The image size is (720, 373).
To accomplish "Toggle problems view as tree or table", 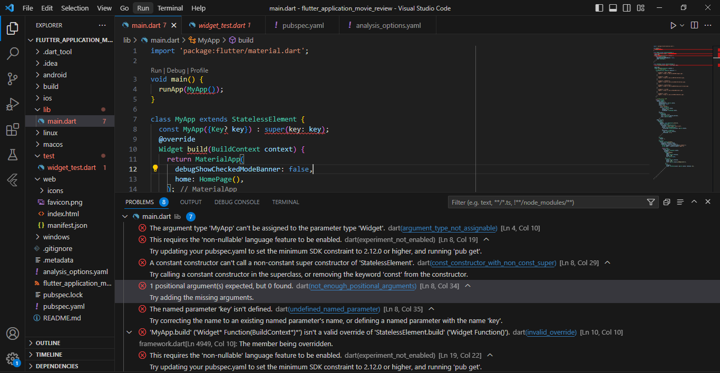I will coord(680,202).
